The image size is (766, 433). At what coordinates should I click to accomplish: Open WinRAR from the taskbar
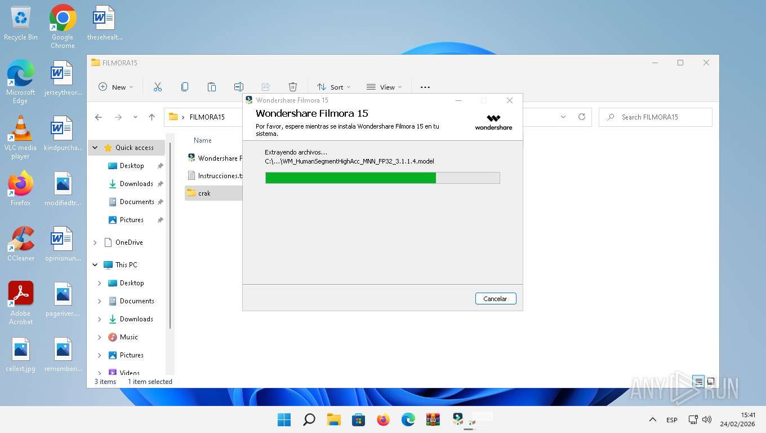pos(433,419)
